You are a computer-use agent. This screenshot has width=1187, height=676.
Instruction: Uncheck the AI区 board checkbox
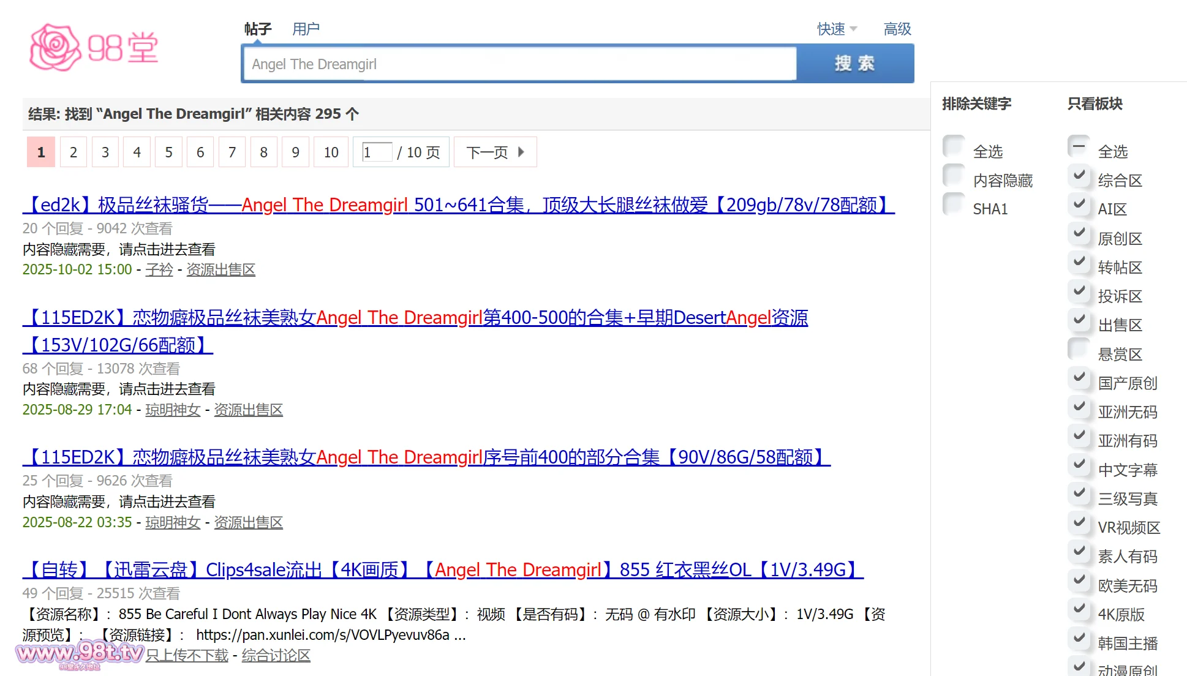pyautogui.click(x=1079, y=205)
